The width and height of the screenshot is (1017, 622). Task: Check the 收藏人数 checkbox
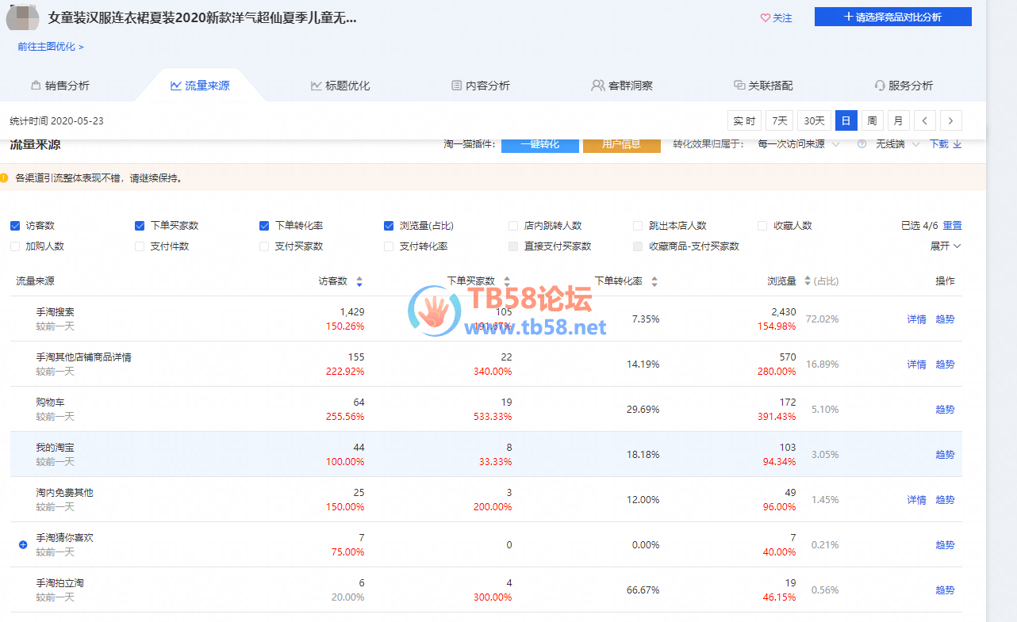[762, 226]
